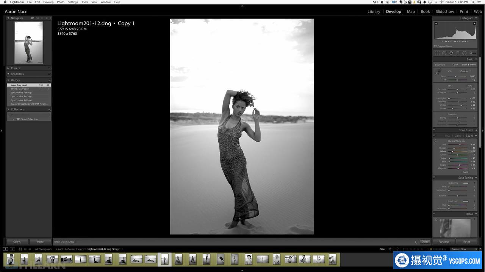
Task: Open the Photo menu
Action: click(60, 2)
